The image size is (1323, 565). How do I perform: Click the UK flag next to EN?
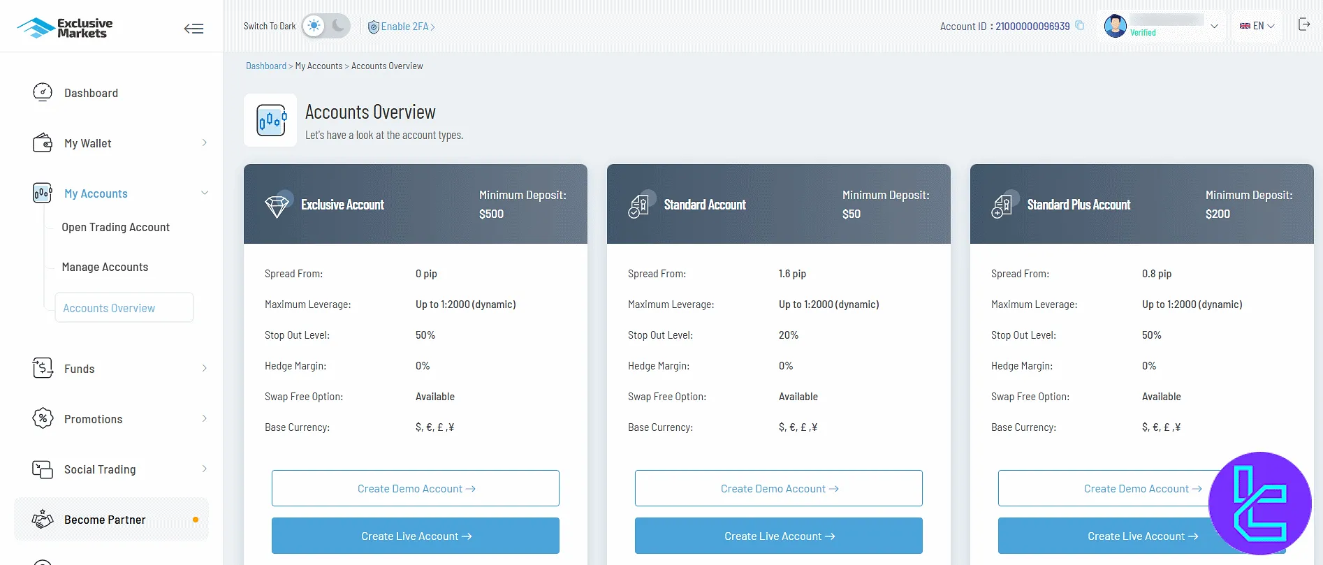1245,26
